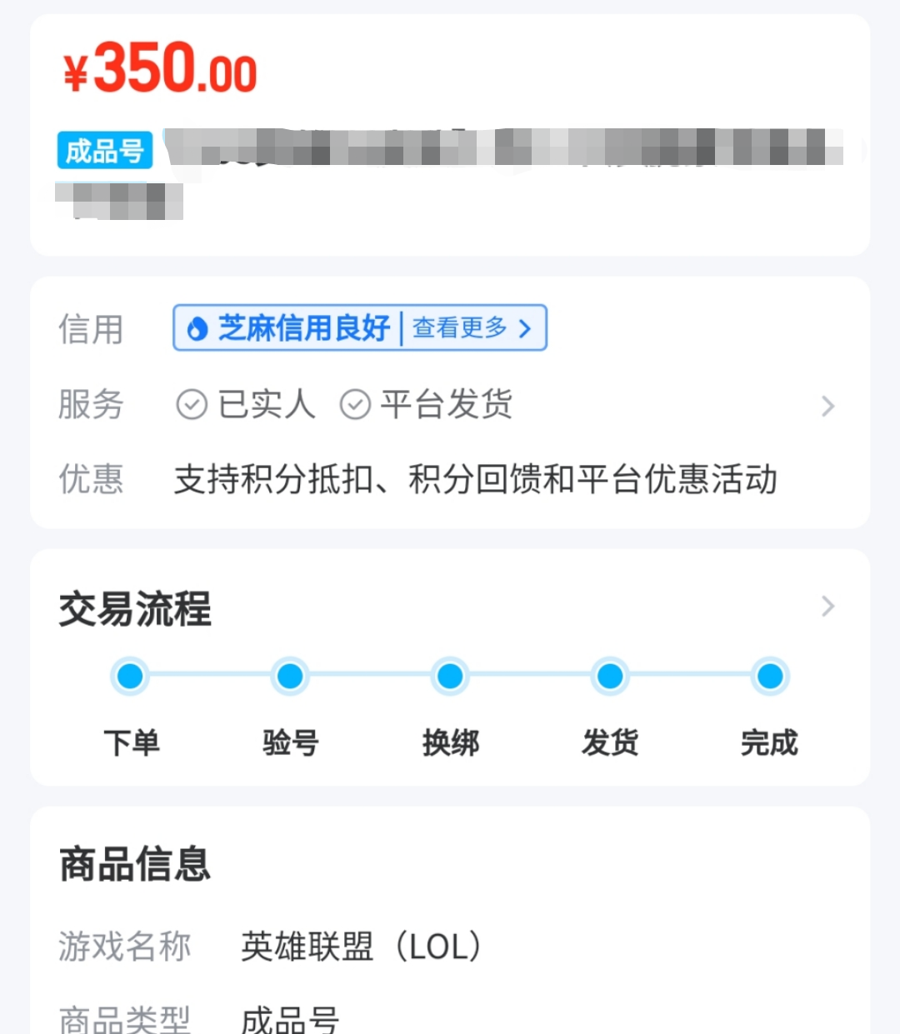Click the 下单 step dot
The height and width of the screenshot is (1034, 900).
click(x=130, y=676)
